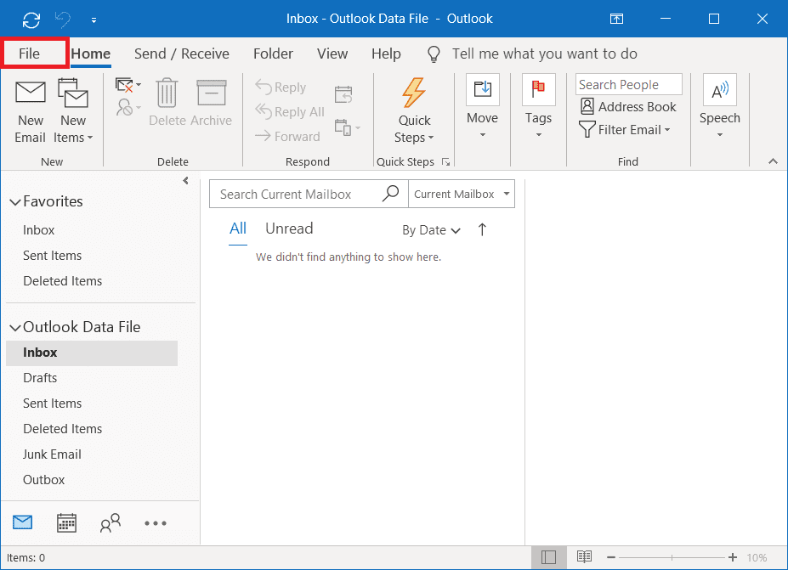Open the Folder ribbon tab
Image resolution: width=788 pixels, height=570 pixels.
pos(273,54)
